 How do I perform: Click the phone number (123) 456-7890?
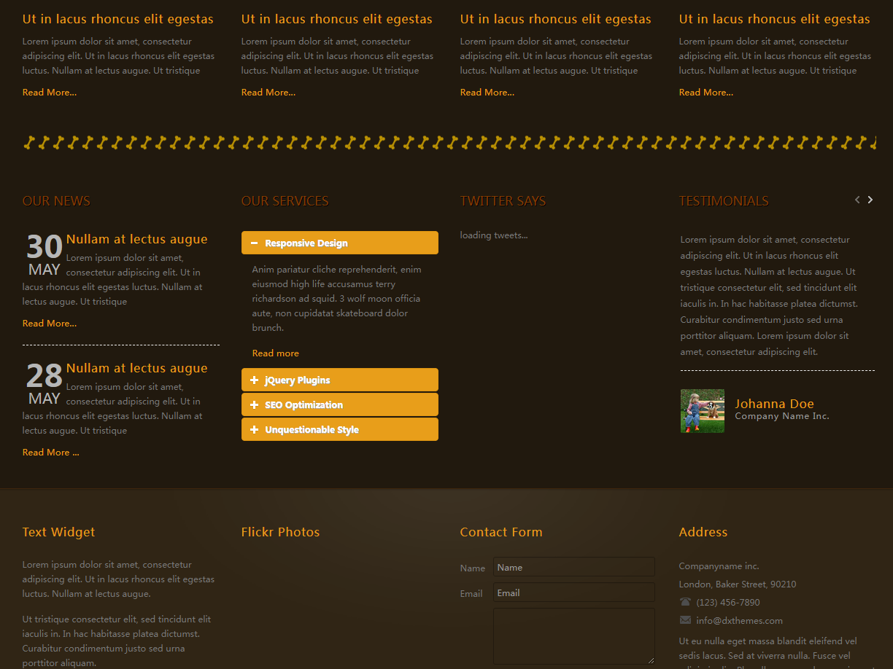click(728, 603)
